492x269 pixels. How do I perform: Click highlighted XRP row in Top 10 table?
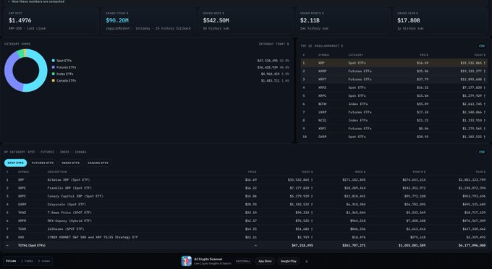(394, 63)
